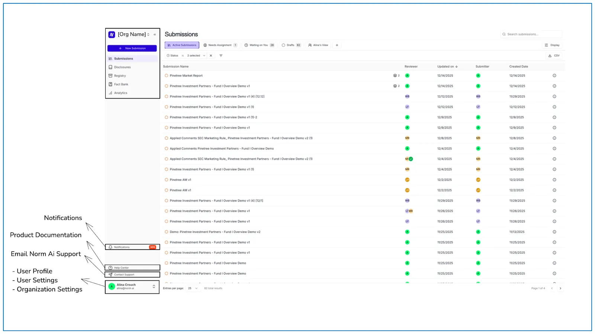Image resolution: width=595 pixels, height=334 pixels.
Task: Click the New Submission button
Action: 132,48
